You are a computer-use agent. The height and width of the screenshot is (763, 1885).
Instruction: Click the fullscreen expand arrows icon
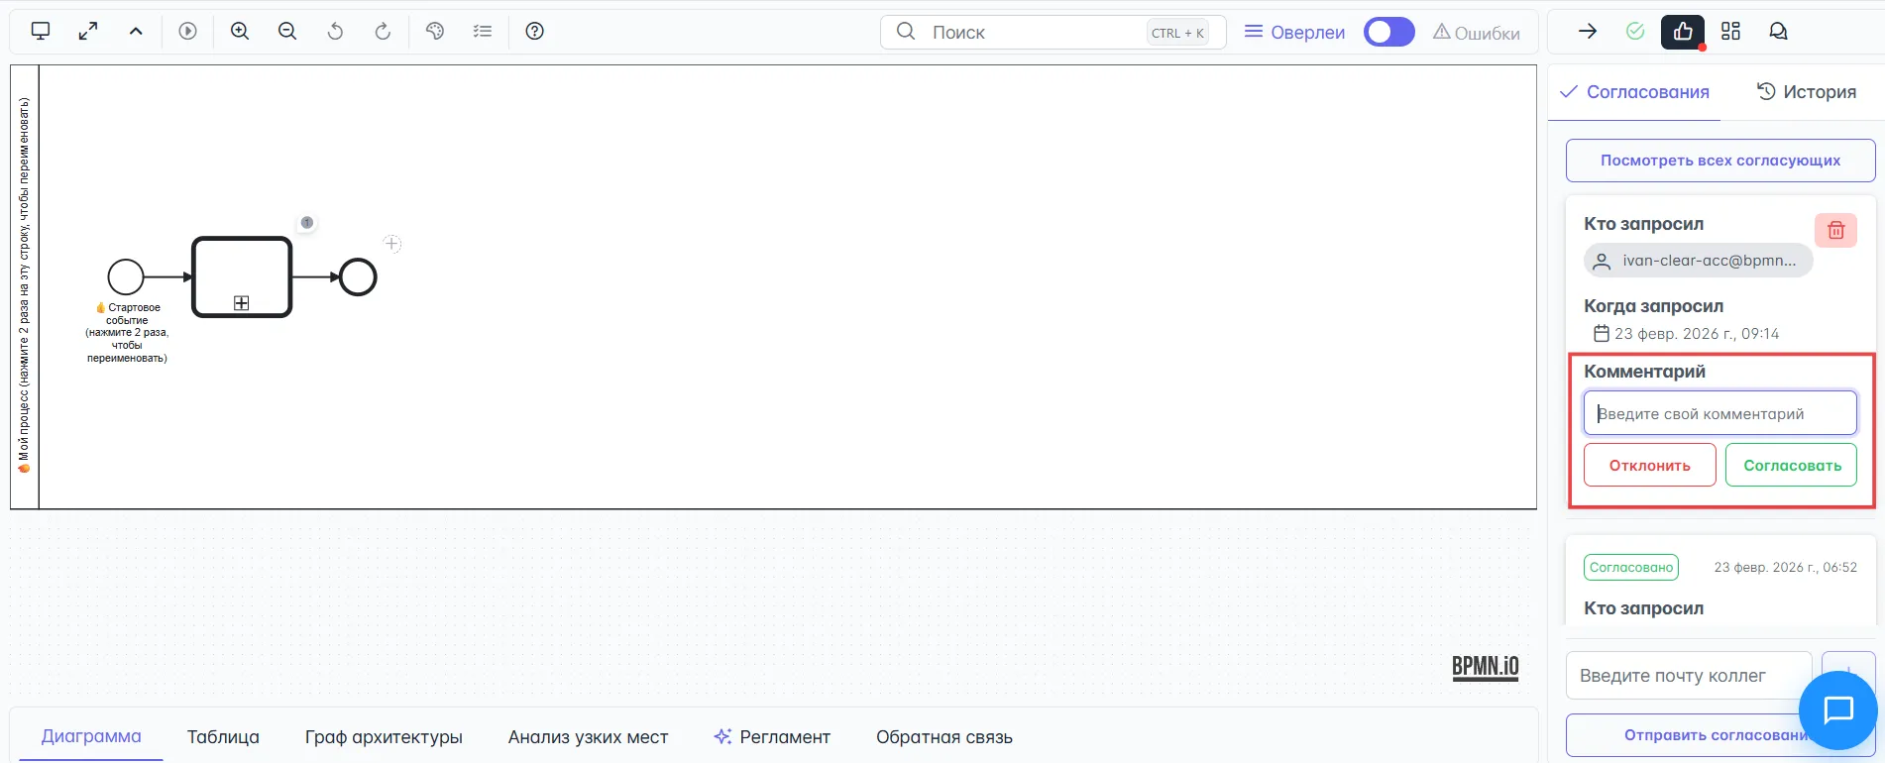click(x=88, y=31)
